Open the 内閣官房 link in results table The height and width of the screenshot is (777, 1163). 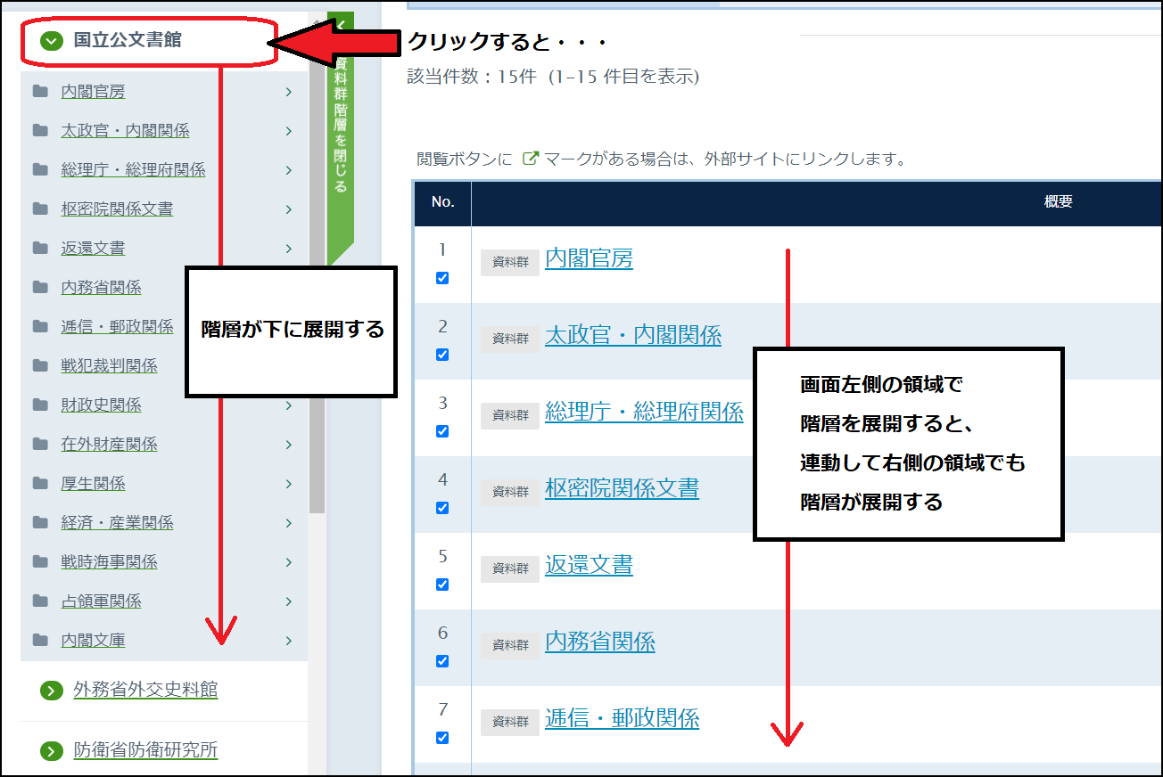click(x=589, y=259)
